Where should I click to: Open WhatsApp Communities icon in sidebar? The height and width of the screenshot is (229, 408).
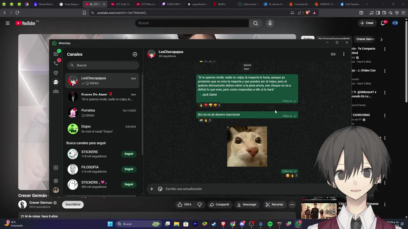tap(56, 91)
